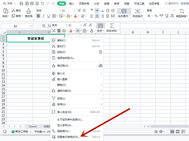Toggle center horizontal alignment in ribbon
Viewport: 189px width, 141px height.
(97, 16)
